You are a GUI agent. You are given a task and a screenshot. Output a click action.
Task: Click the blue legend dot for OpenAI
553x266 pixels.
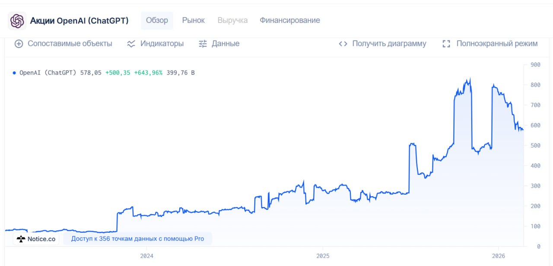click(x=14, y=73)
